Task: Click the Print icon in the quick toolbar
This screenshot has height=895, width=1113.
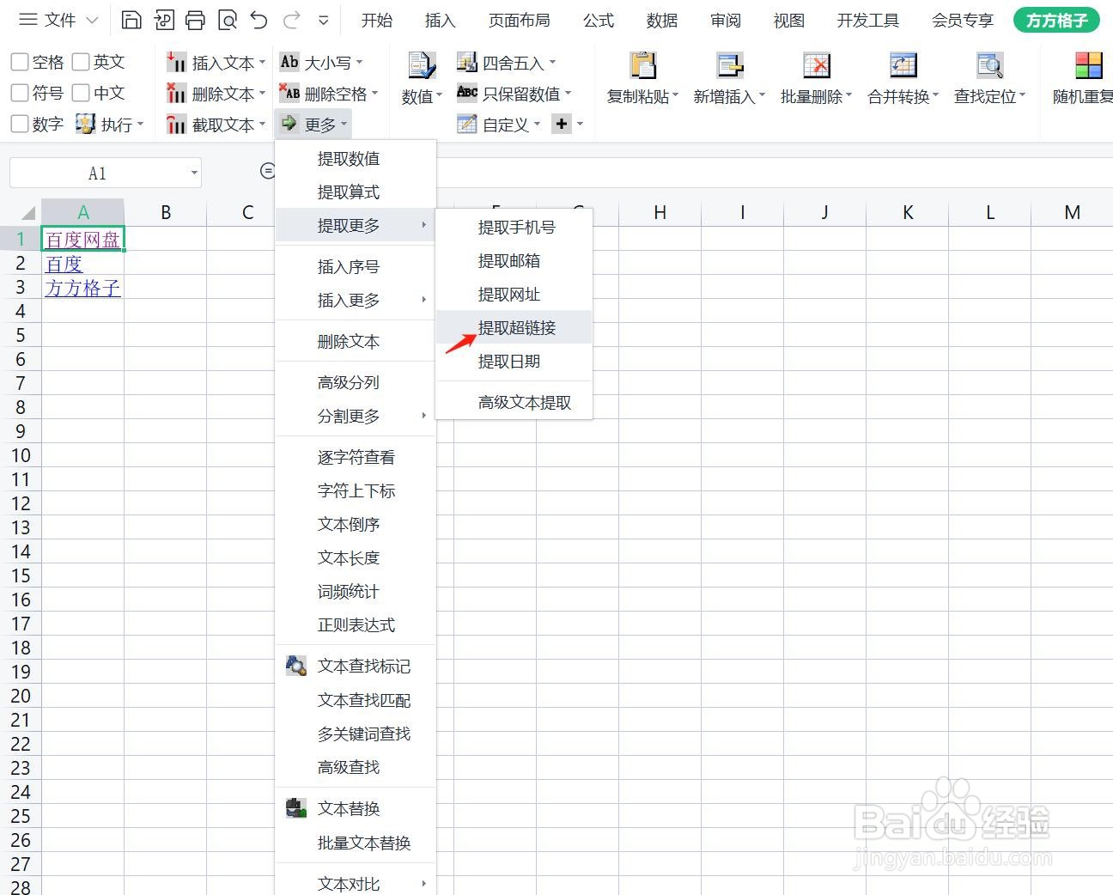Action: 195,20
